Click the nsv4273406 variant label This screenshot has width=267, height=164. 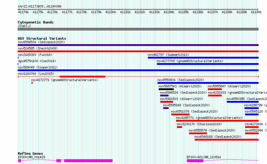tap(256, 124)
